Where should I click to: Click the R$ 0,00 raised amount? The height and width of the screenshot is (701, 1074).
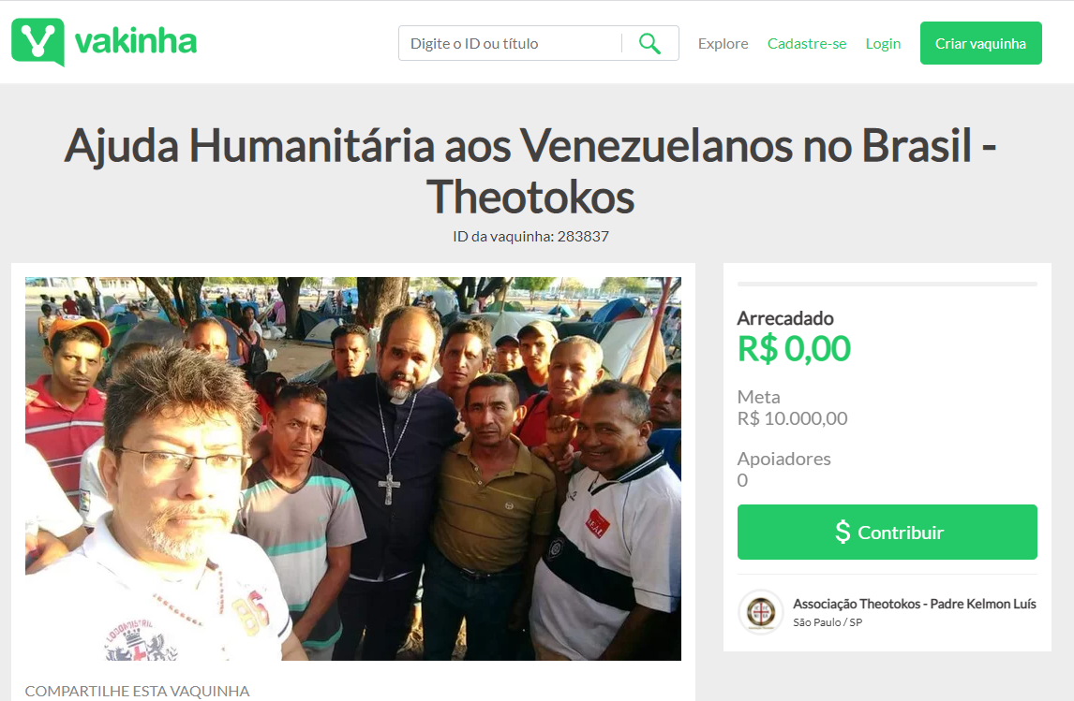[x=794, y=349]
